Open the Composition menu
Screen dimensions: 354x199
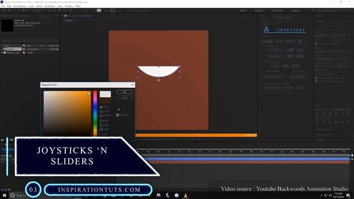pos(20,6)
